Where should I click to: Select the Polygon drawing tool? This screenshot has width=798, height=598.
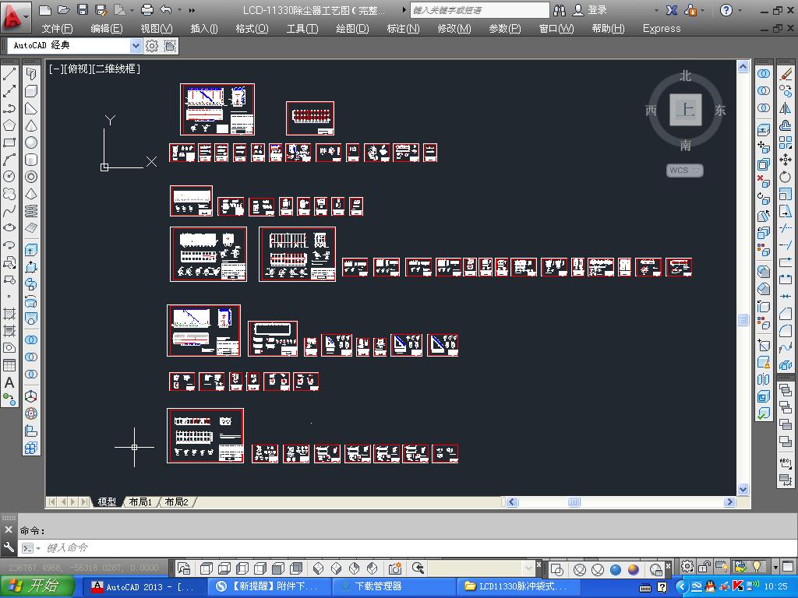point(9,125)
